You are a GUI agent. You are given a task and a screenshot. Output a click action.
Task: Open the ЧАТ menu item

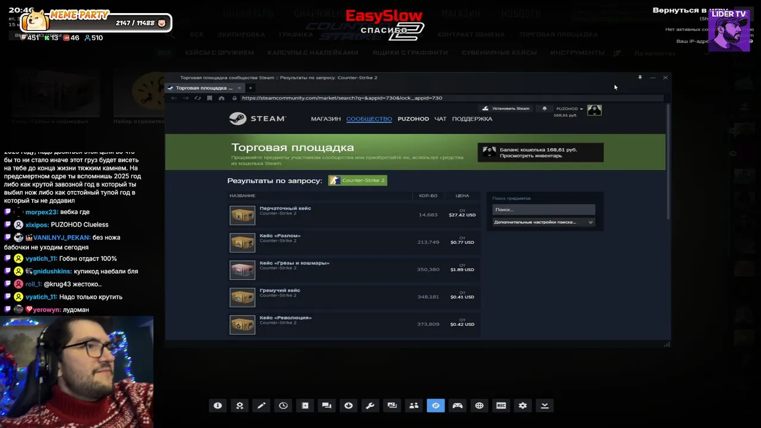tap(441, 119)
